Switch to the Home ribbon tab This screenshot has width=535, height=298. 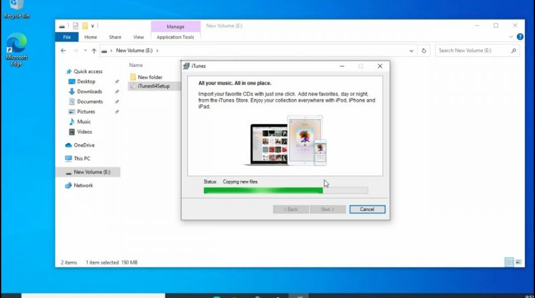point(91,37)
